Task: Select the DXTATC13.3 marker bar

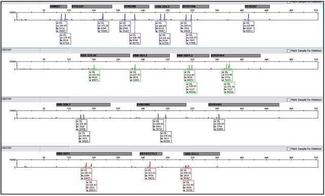Action: pyautogui.click(x=151, y=154)
